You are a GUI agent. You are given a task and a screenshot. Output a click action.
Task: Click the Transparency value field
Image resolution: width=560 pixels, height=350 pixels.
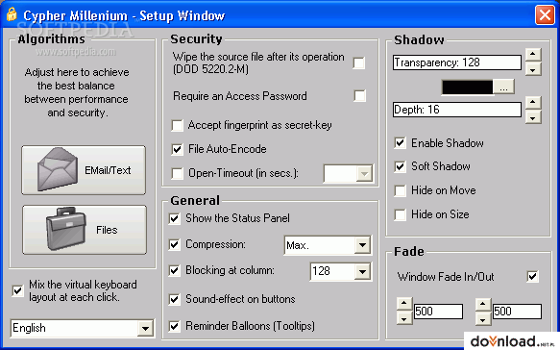[457, 62]
